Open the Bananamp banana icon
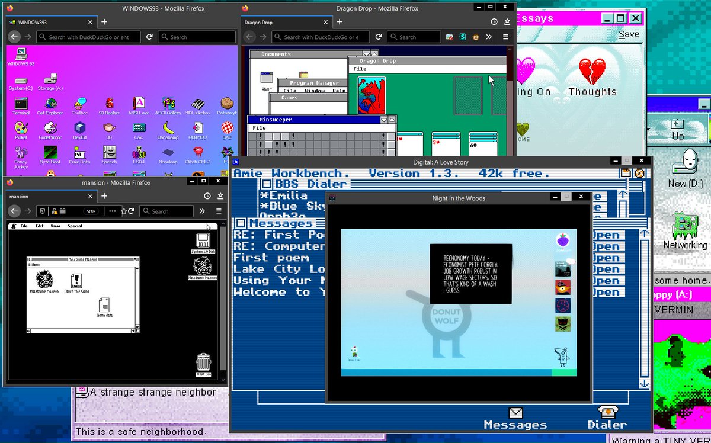This screenshot has height=443, width=711. pos(168,128)
